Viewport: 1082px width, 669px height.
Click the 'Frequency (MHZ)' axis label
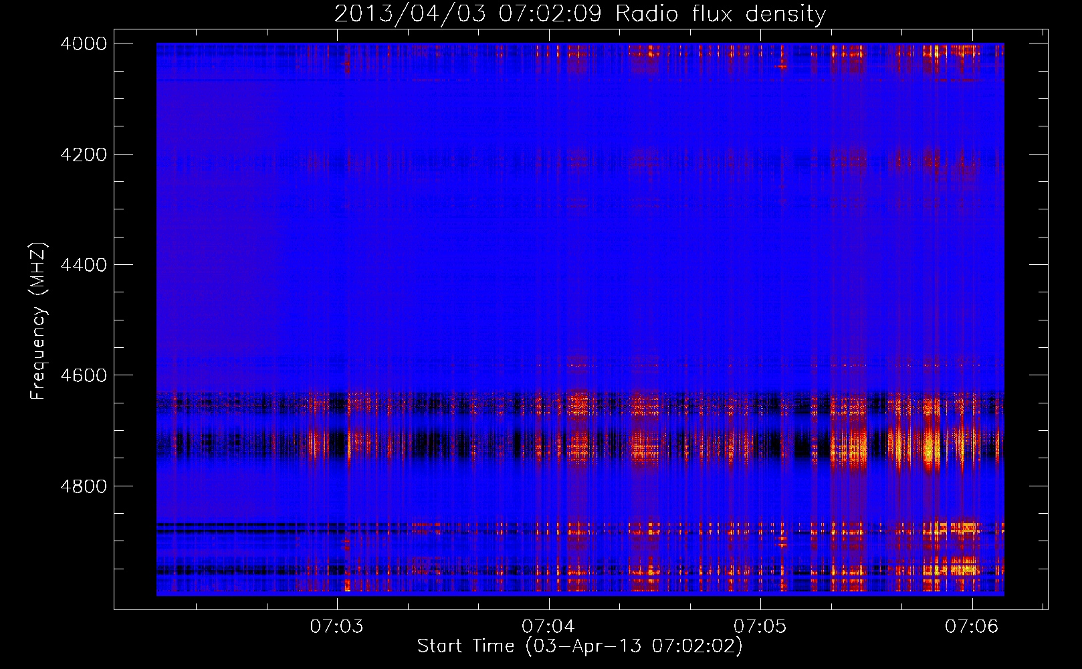[x=39, y=321]
